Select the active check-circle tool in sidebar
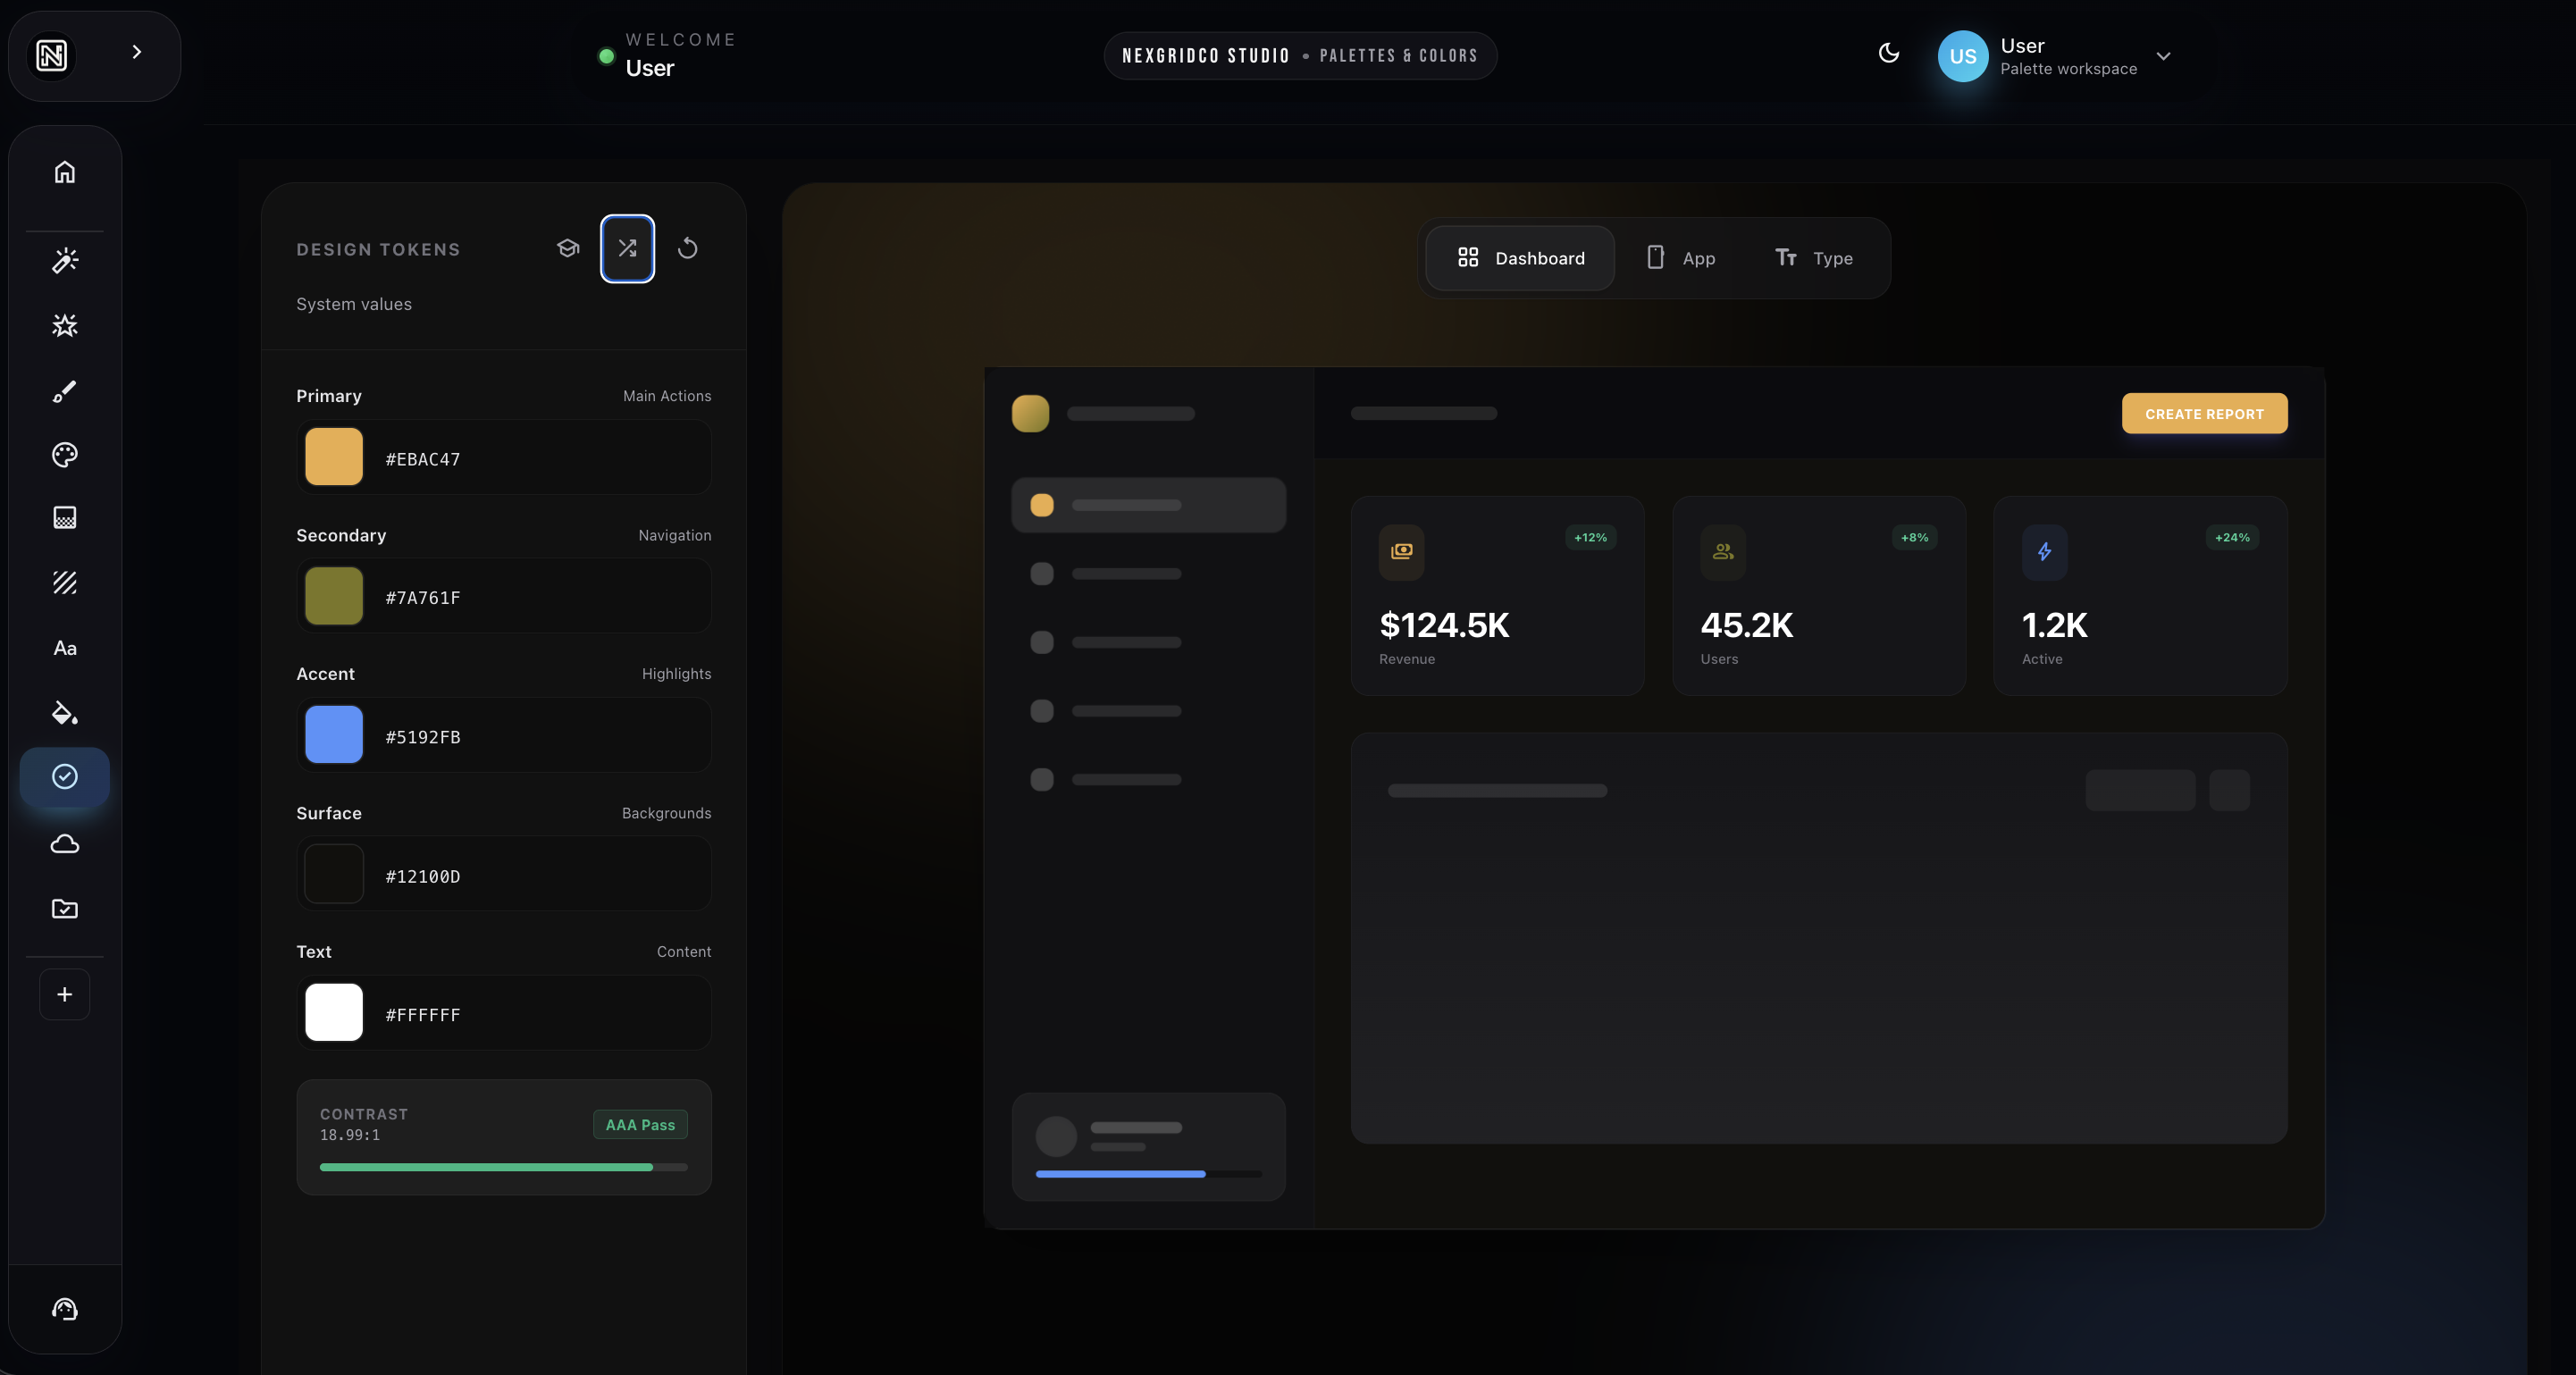 tap(64, 777)
